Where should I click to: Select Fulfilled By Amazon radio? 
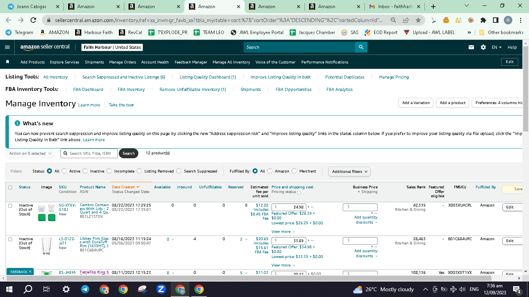(270, 171)
